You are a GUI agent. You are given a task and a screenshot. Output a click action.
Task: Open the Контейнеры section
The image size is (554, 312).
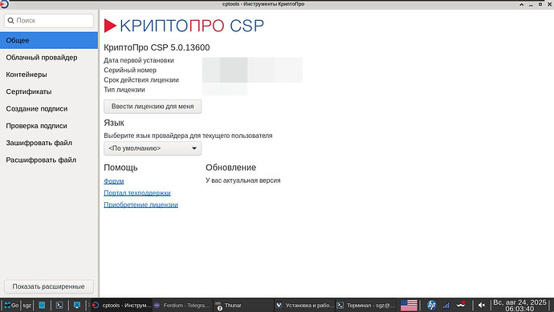click(x=49, y=75)
